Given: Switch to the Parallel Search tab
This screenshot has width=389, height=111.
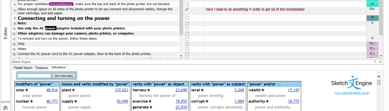Looking at the screenshot, I should pyautogui.click(x=23, y=68).
